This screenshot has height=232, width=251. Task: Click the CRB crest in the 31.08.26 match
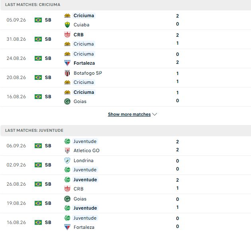[x=67, y=35]
